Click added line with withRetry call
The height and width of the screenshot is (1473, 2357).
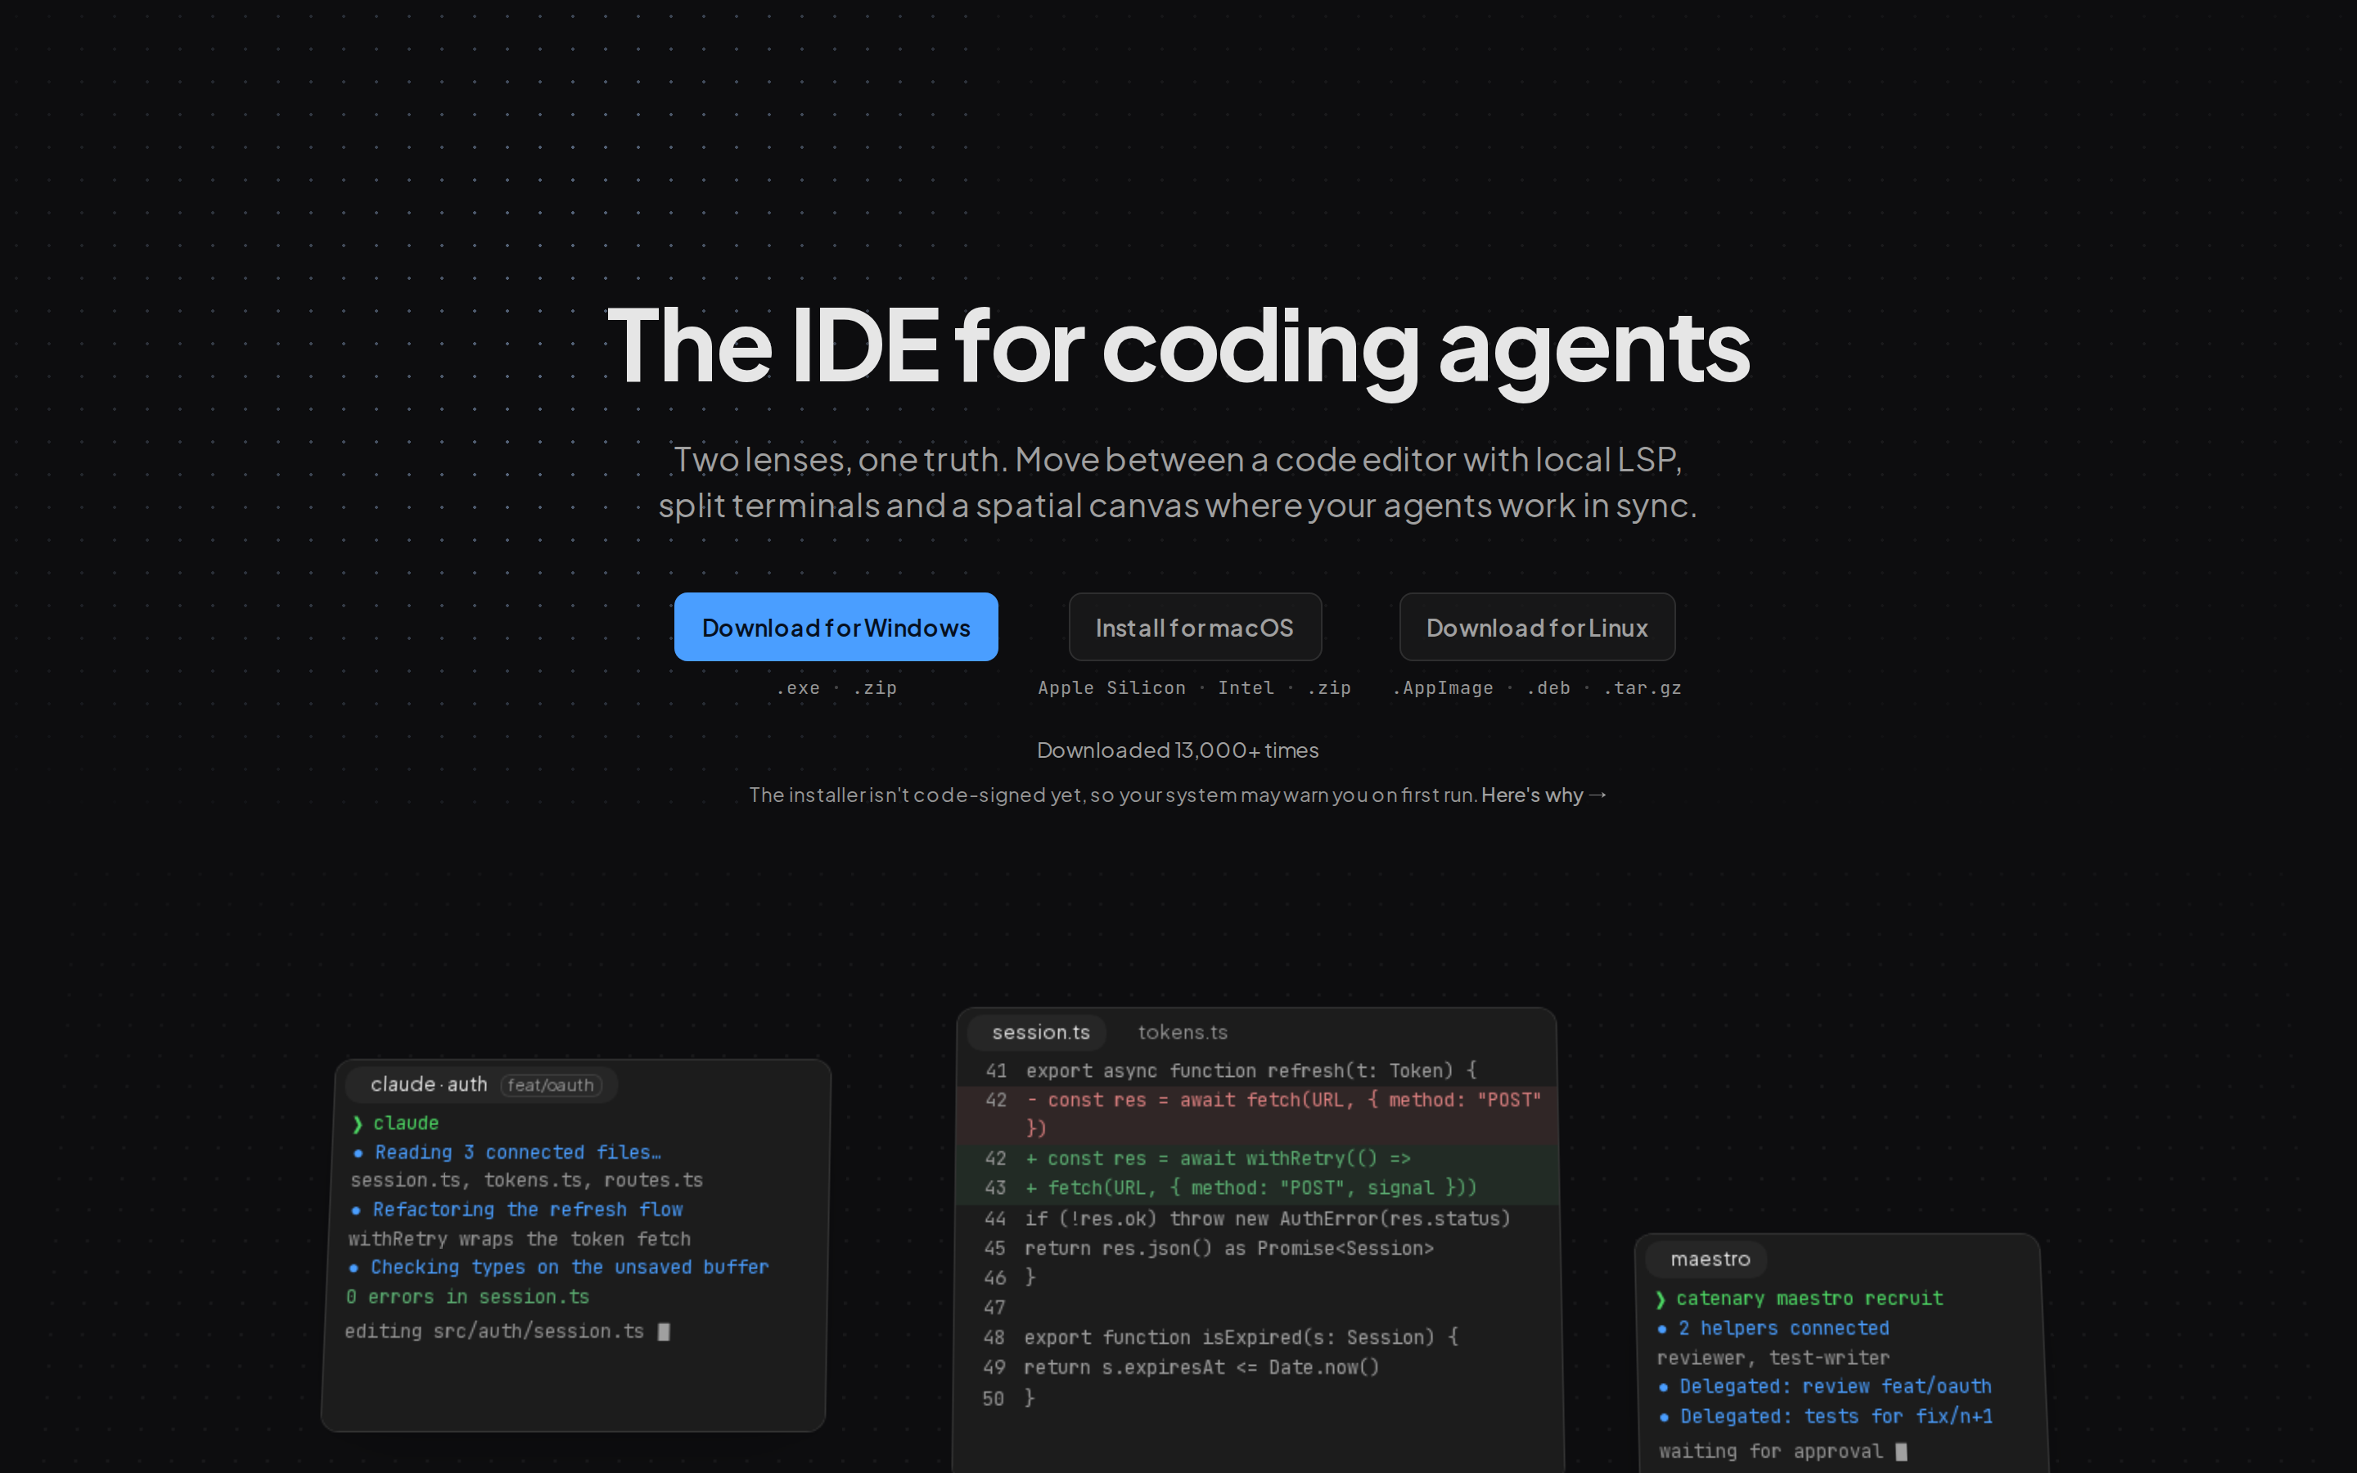tap(1257, 1158)
